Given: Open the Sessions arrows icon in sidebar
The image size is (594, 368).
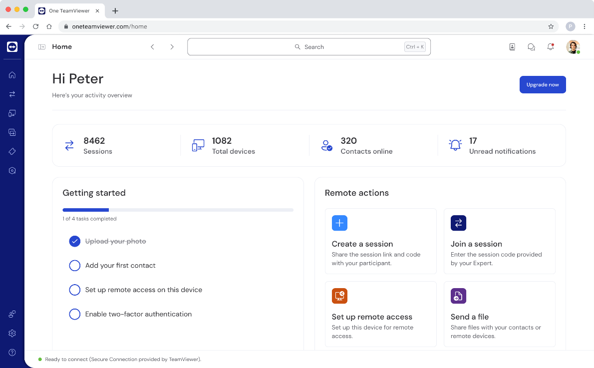Looking at the screenshot, I should click(x=12, y=94).
